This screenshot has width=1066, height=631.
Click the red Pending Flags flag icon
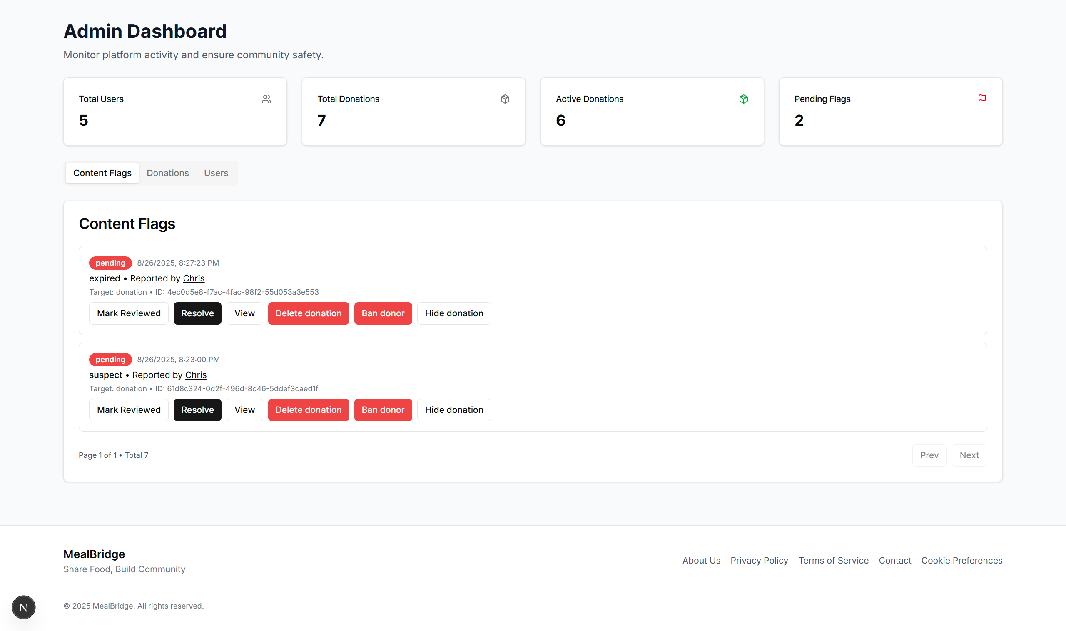(982, 99)
